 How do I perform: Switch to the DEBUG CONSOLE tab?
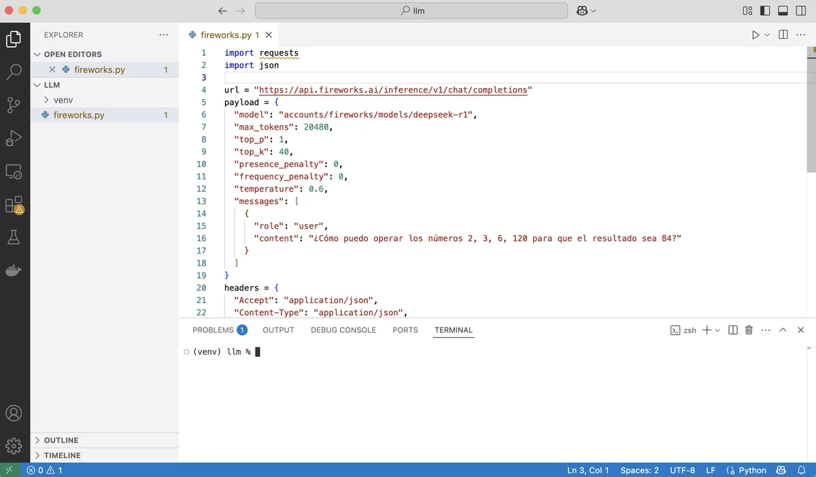[x=343, y=330]
